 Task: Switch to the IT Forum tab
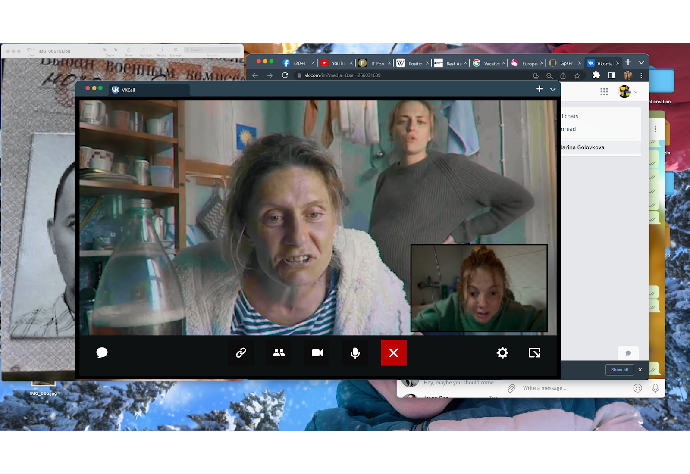coord(375,63)
